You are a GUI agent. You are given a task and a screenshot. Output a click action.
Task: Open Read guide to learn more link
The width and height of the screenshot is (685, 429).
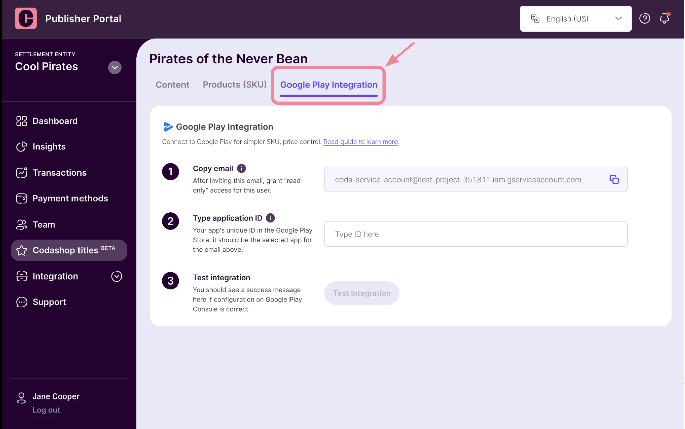click(360, 142)
